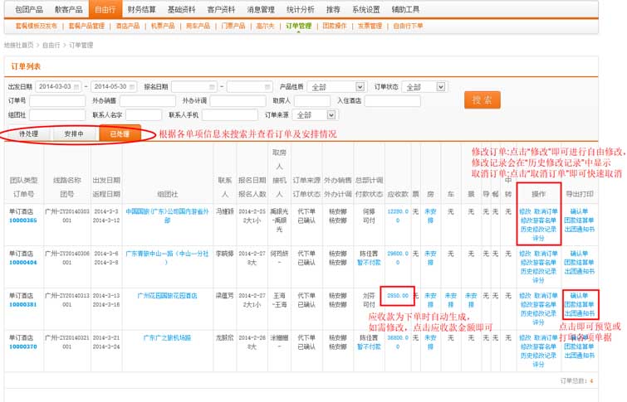Open the 统计分析 main menu
Screen dimensions: 627x402
tap(299, 10)
